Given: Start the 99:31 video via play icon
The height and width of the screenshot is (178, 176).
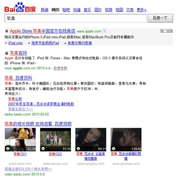Looking at the screenshot, I should point(78,149).
